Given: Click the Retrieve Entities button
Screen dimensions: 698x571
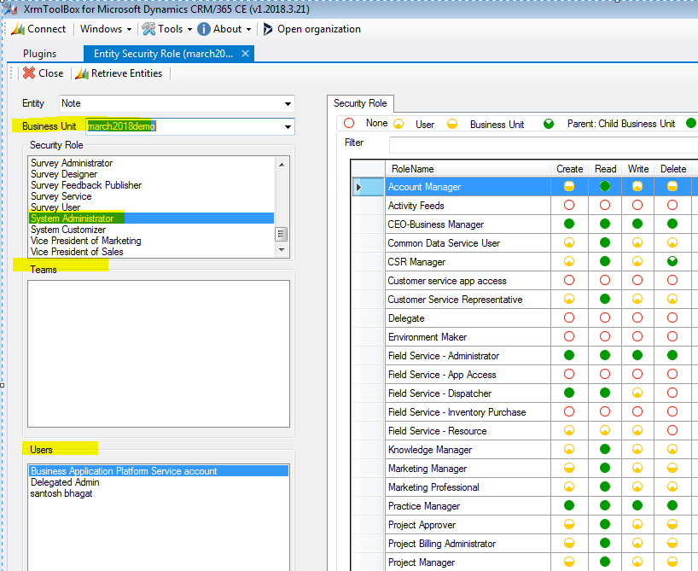Looking at the screenshot, I should [119, 73].
